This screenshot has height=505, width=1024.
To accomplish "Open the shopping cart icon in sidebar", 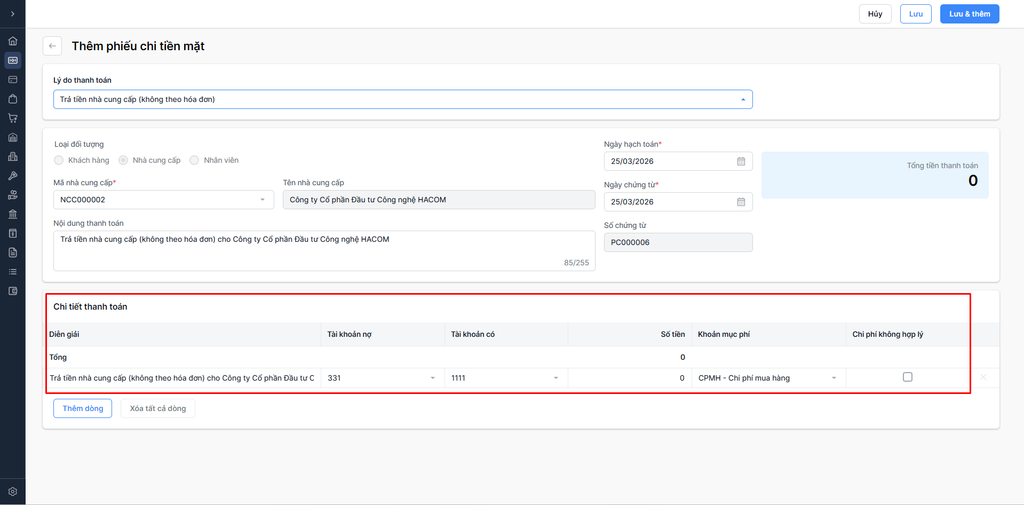I will click(x=13, y=118).
